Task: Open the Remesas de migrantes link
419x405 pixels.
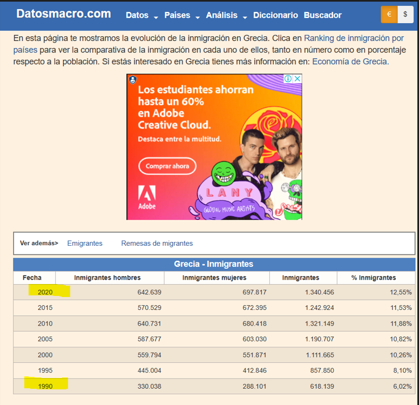Action: tap(157, 243)
